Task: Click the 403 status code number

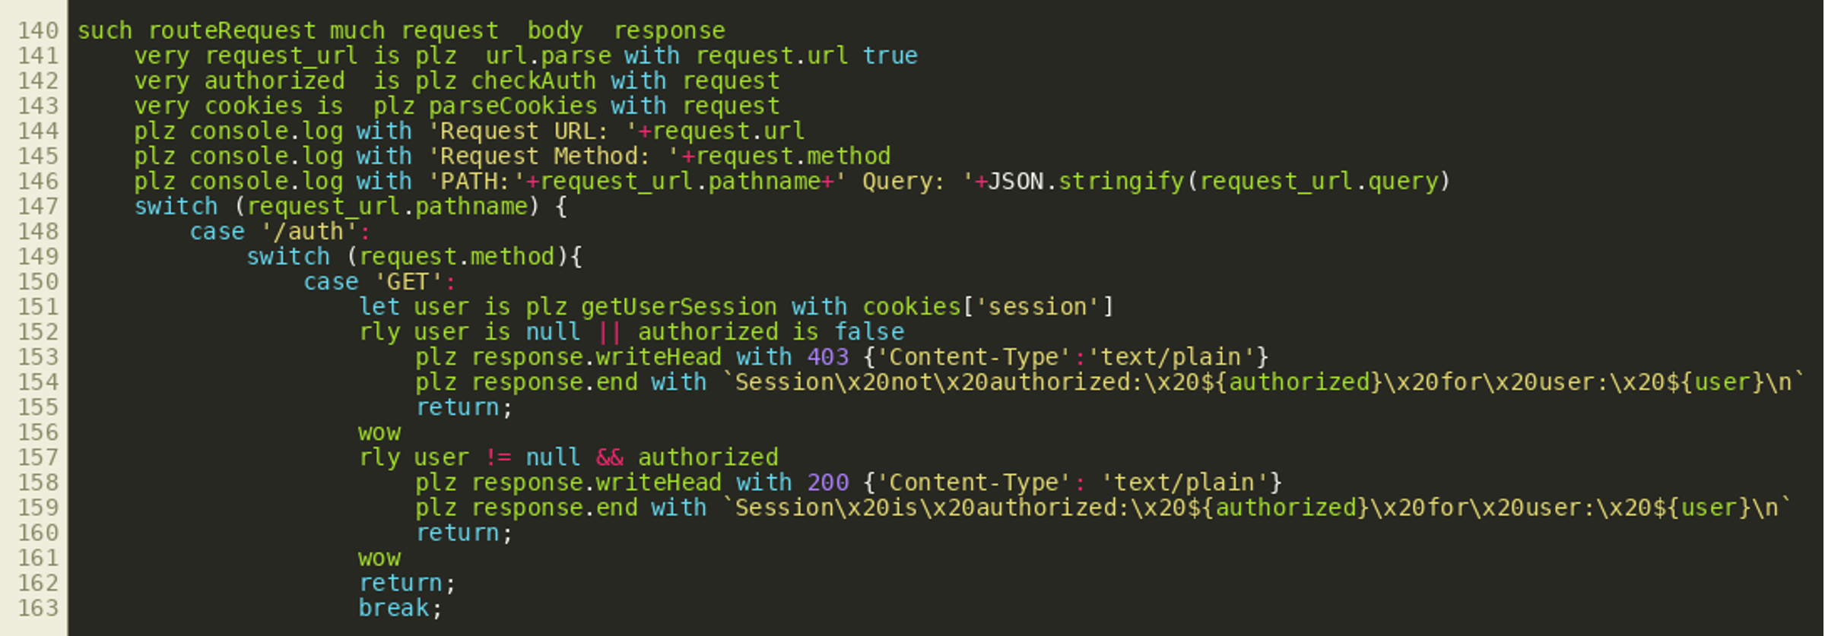Action: coord(828,357)
